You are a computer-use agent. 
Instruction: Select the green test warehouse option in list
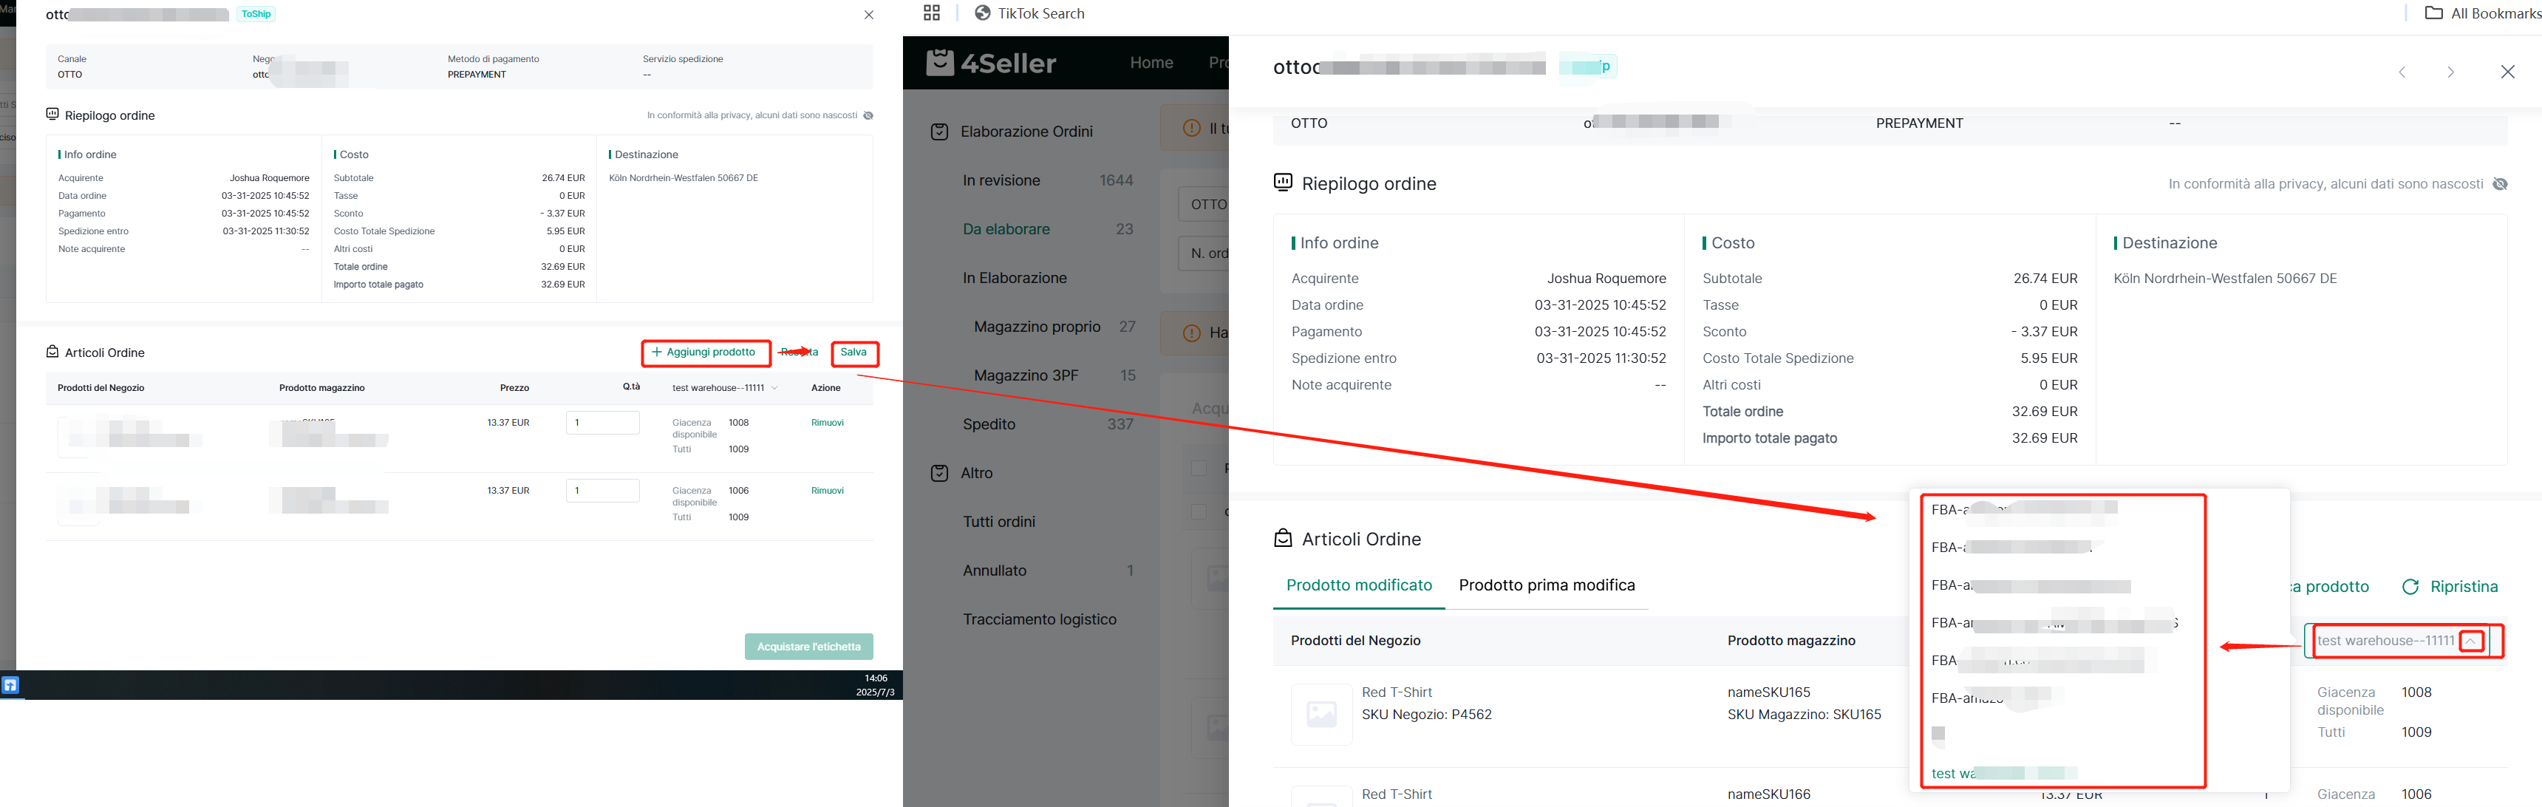point(2004,774)
